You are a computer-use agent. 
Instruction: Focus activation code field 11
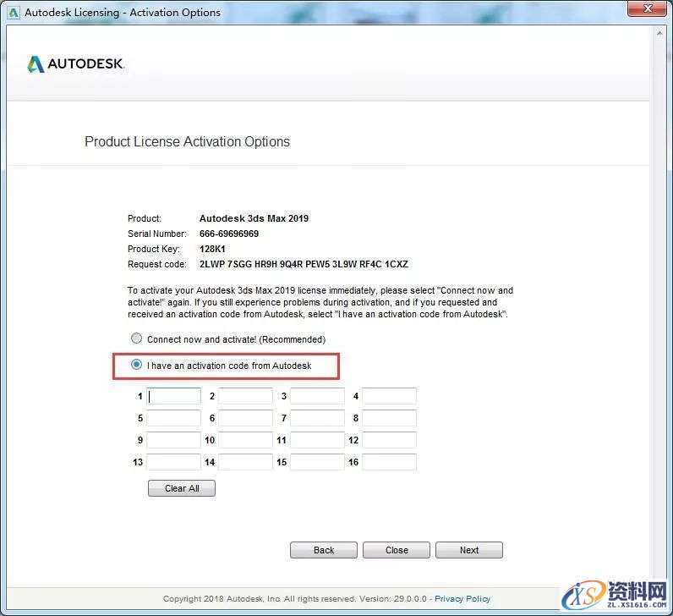pos(318,440)
